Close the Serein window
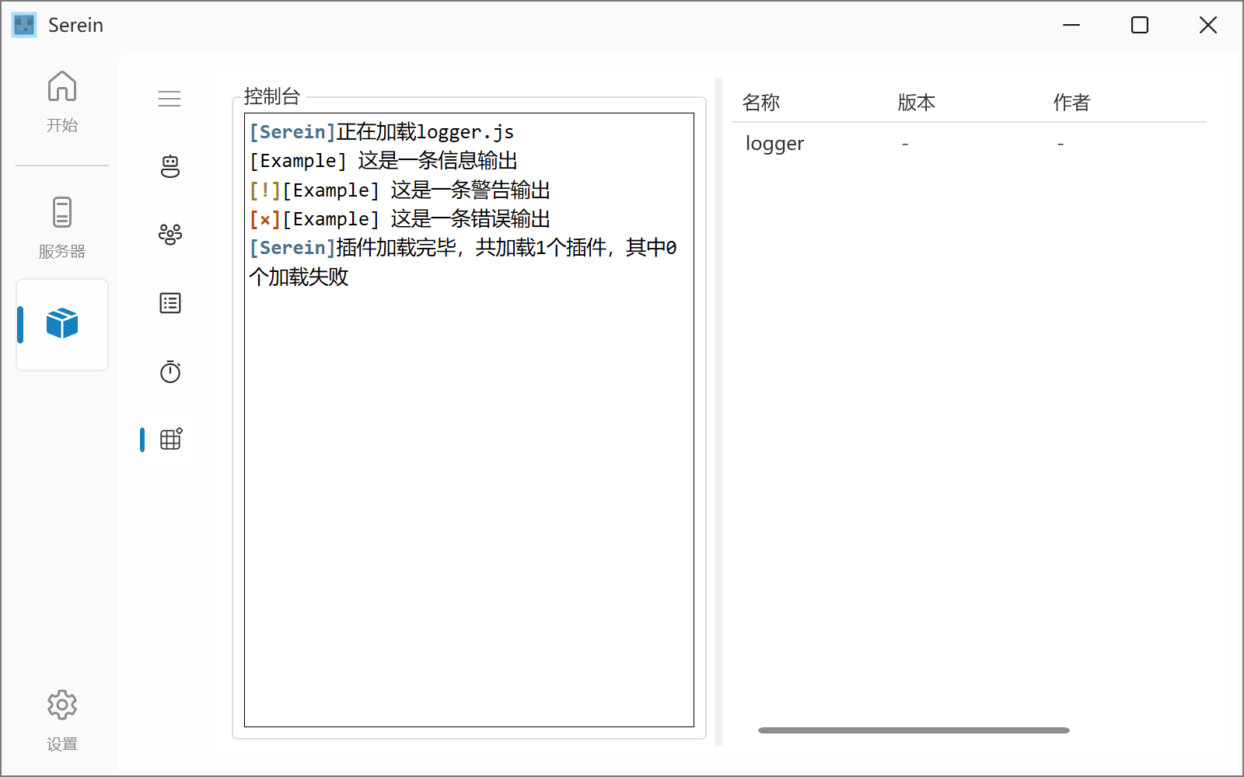 (1208, 25)
